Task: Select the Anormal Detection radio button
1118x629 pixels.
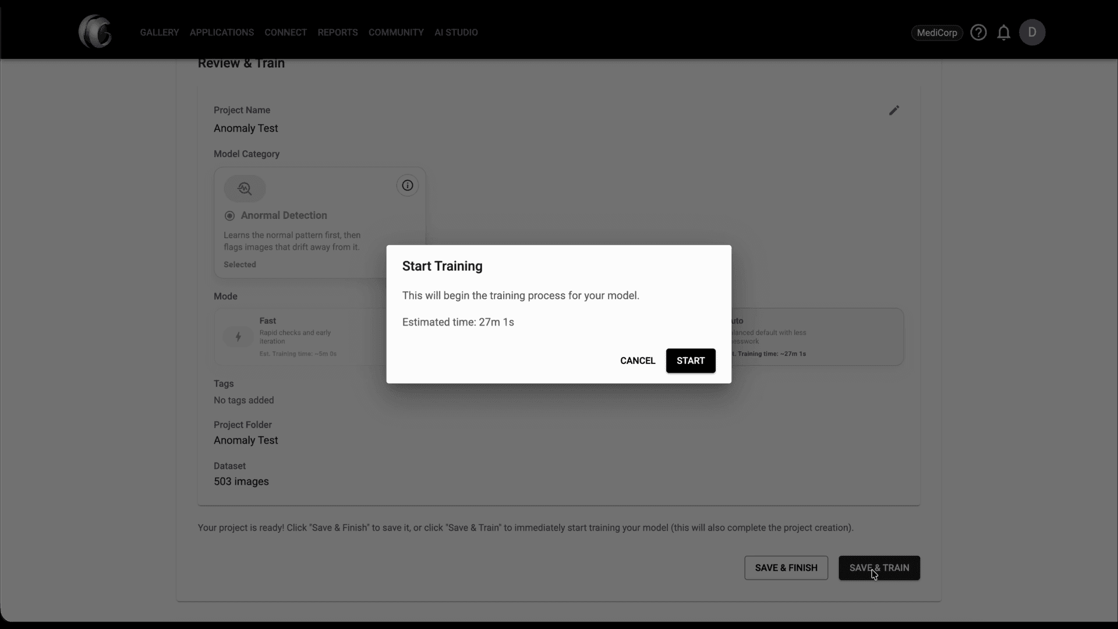Action: (229, 215)
